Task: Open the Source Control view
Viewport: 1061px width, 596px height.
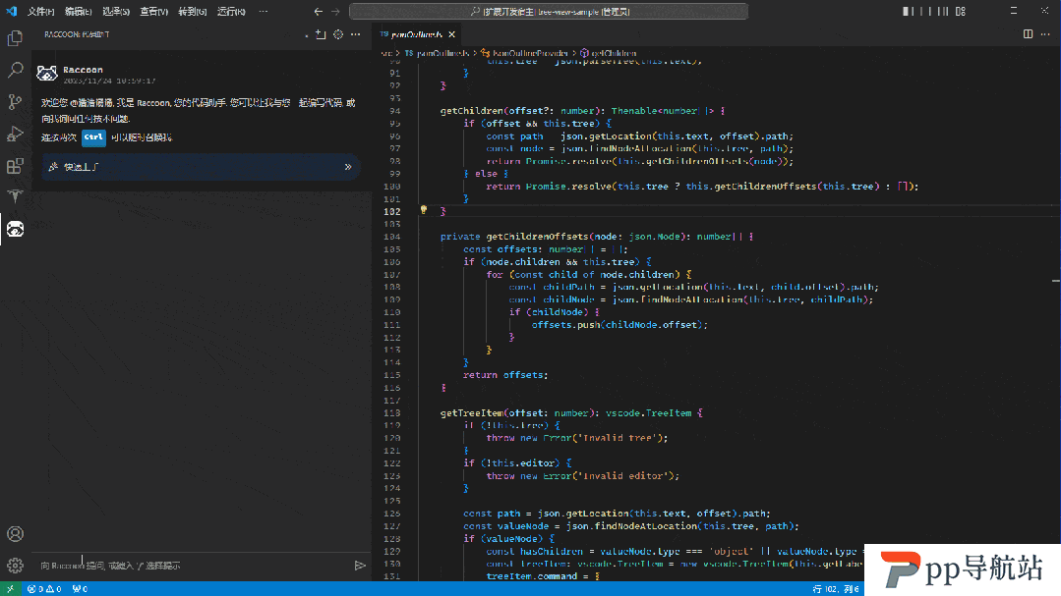Action: [x=15, y=102]
